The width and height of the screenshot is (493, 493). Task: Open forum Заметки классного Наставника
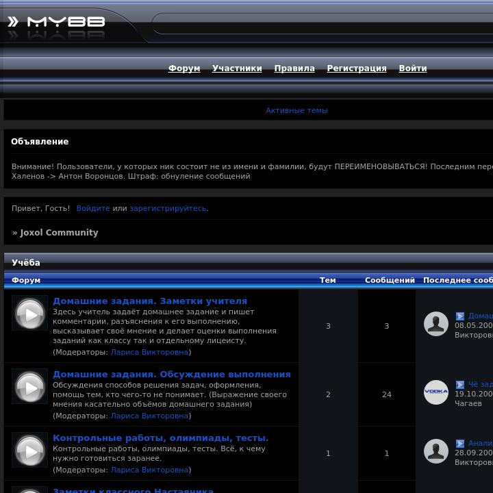point(134,490)
